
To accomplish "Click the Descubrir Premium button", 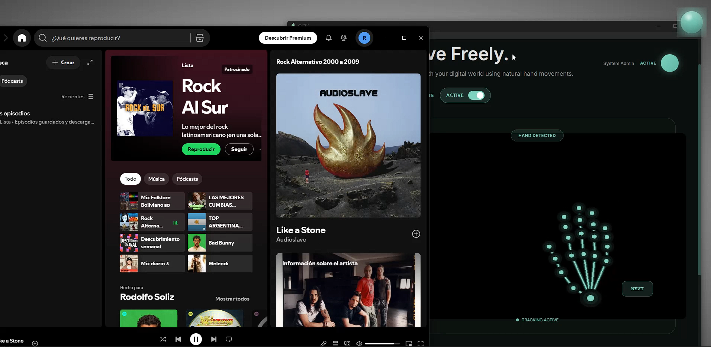I will click(288, 38).
